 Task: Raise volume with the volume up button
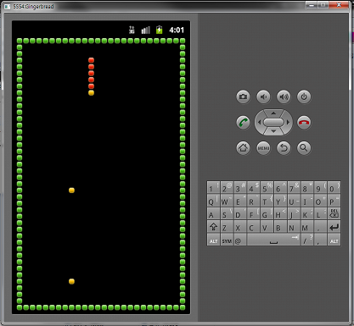point(284,97)
